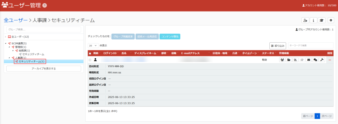
Task: Sort by タイムゾーン column header
Action: [x=250, y=53]
